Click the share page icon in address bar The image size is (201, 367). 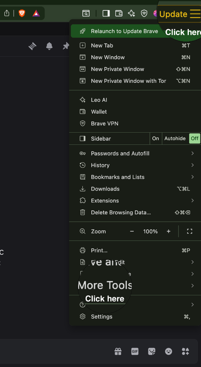pyautogui.click(x=7, y=13)
